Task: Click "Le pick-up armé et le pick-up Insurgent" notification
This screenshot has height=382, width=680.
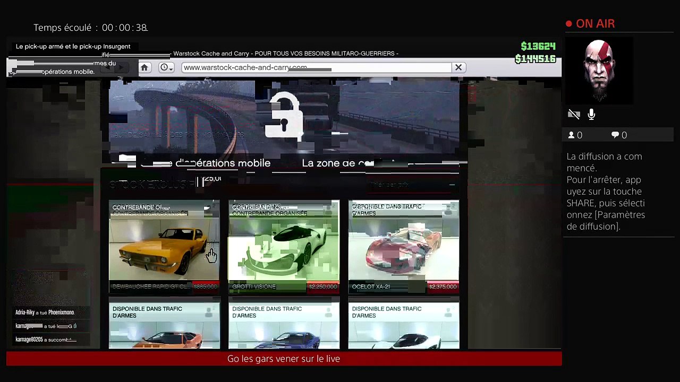Action: (x=73, y=47)
